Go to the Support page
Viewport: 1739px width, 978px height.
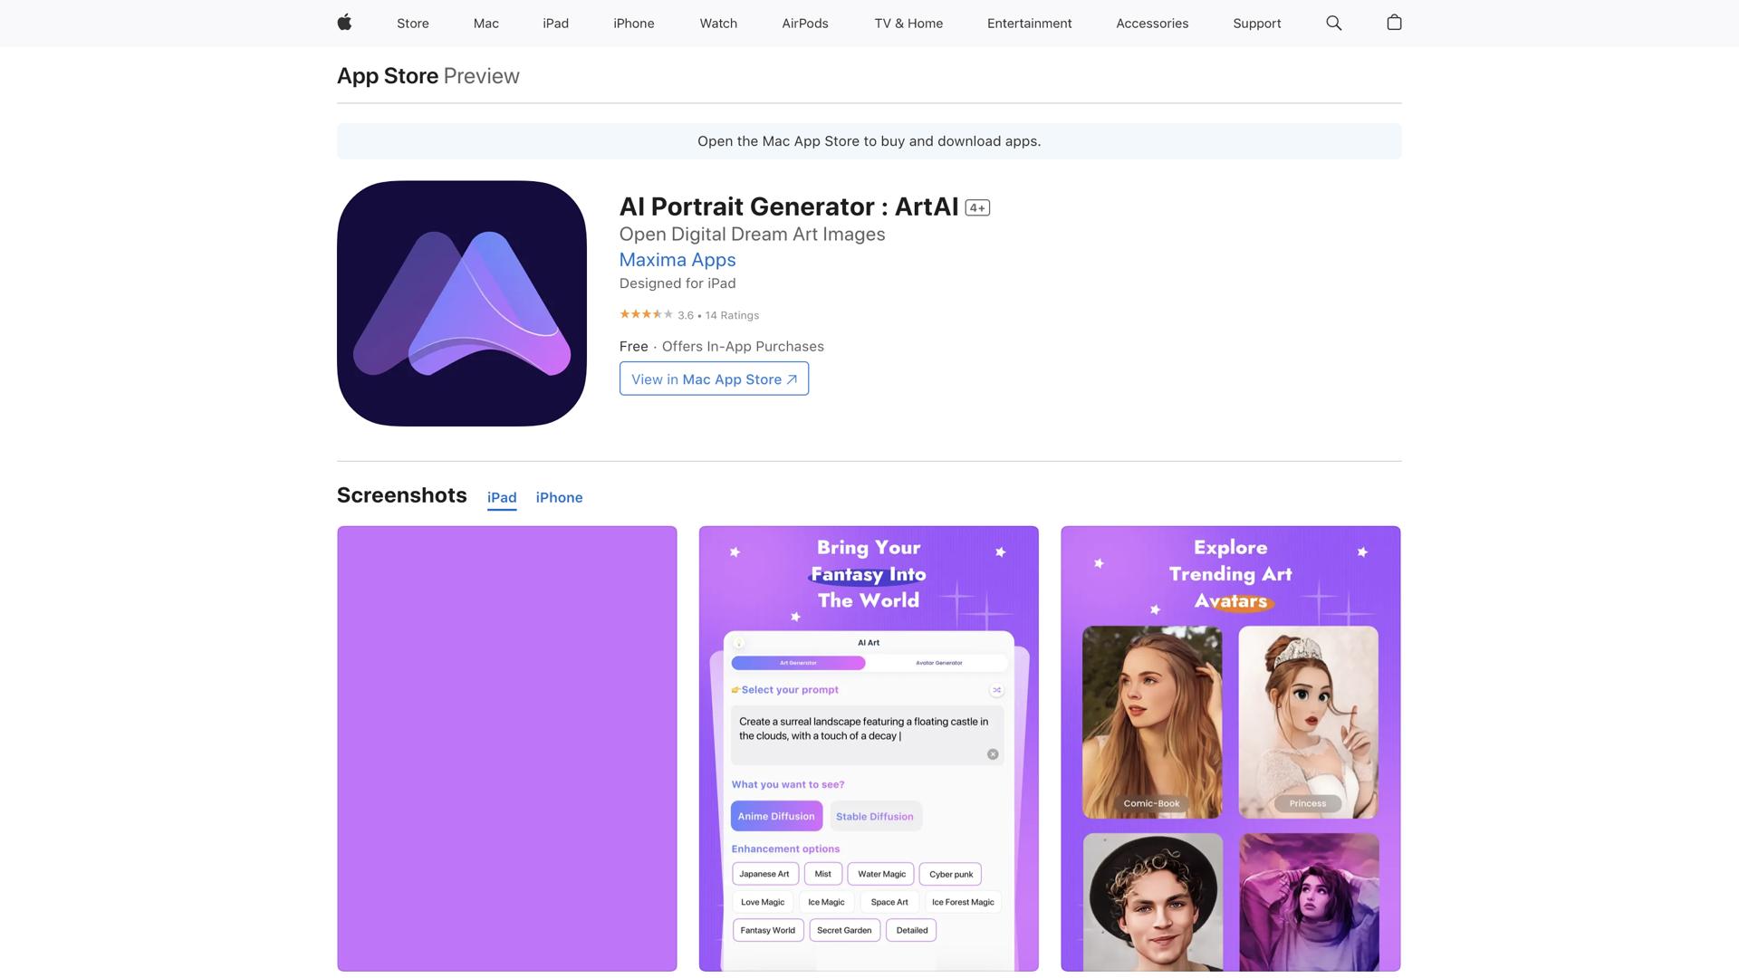[x=1256, y=24]
